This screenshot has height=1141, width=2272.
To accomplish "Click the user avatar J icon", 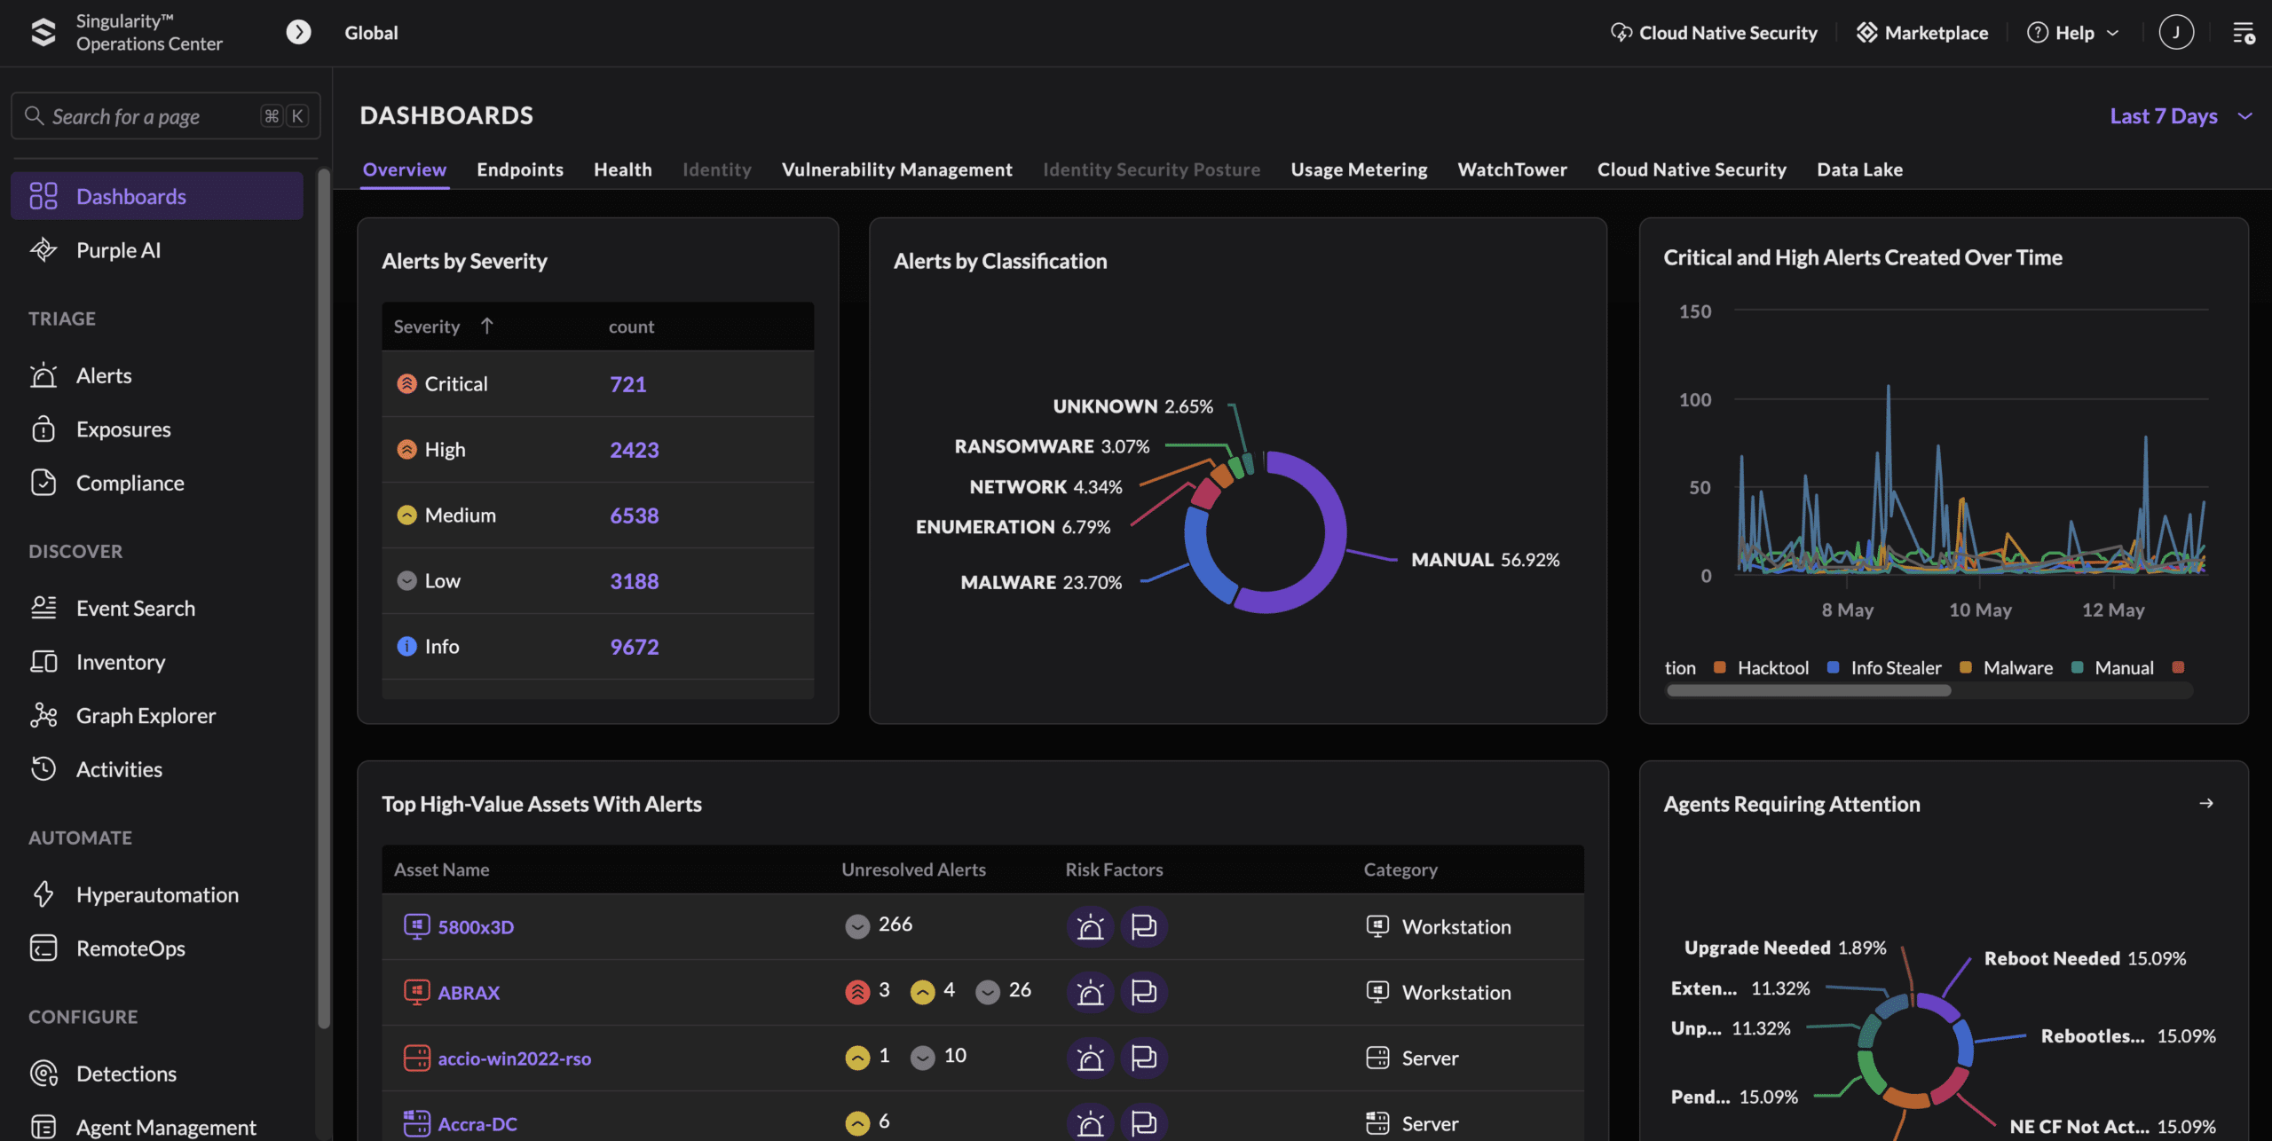I will pyautogui.click(x=2175, y=33).
